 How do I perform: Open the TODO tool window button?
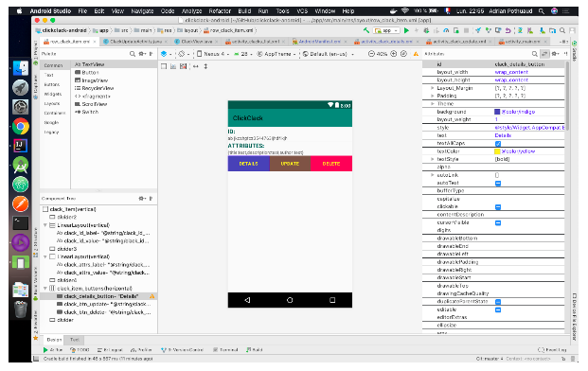point(80,350)
